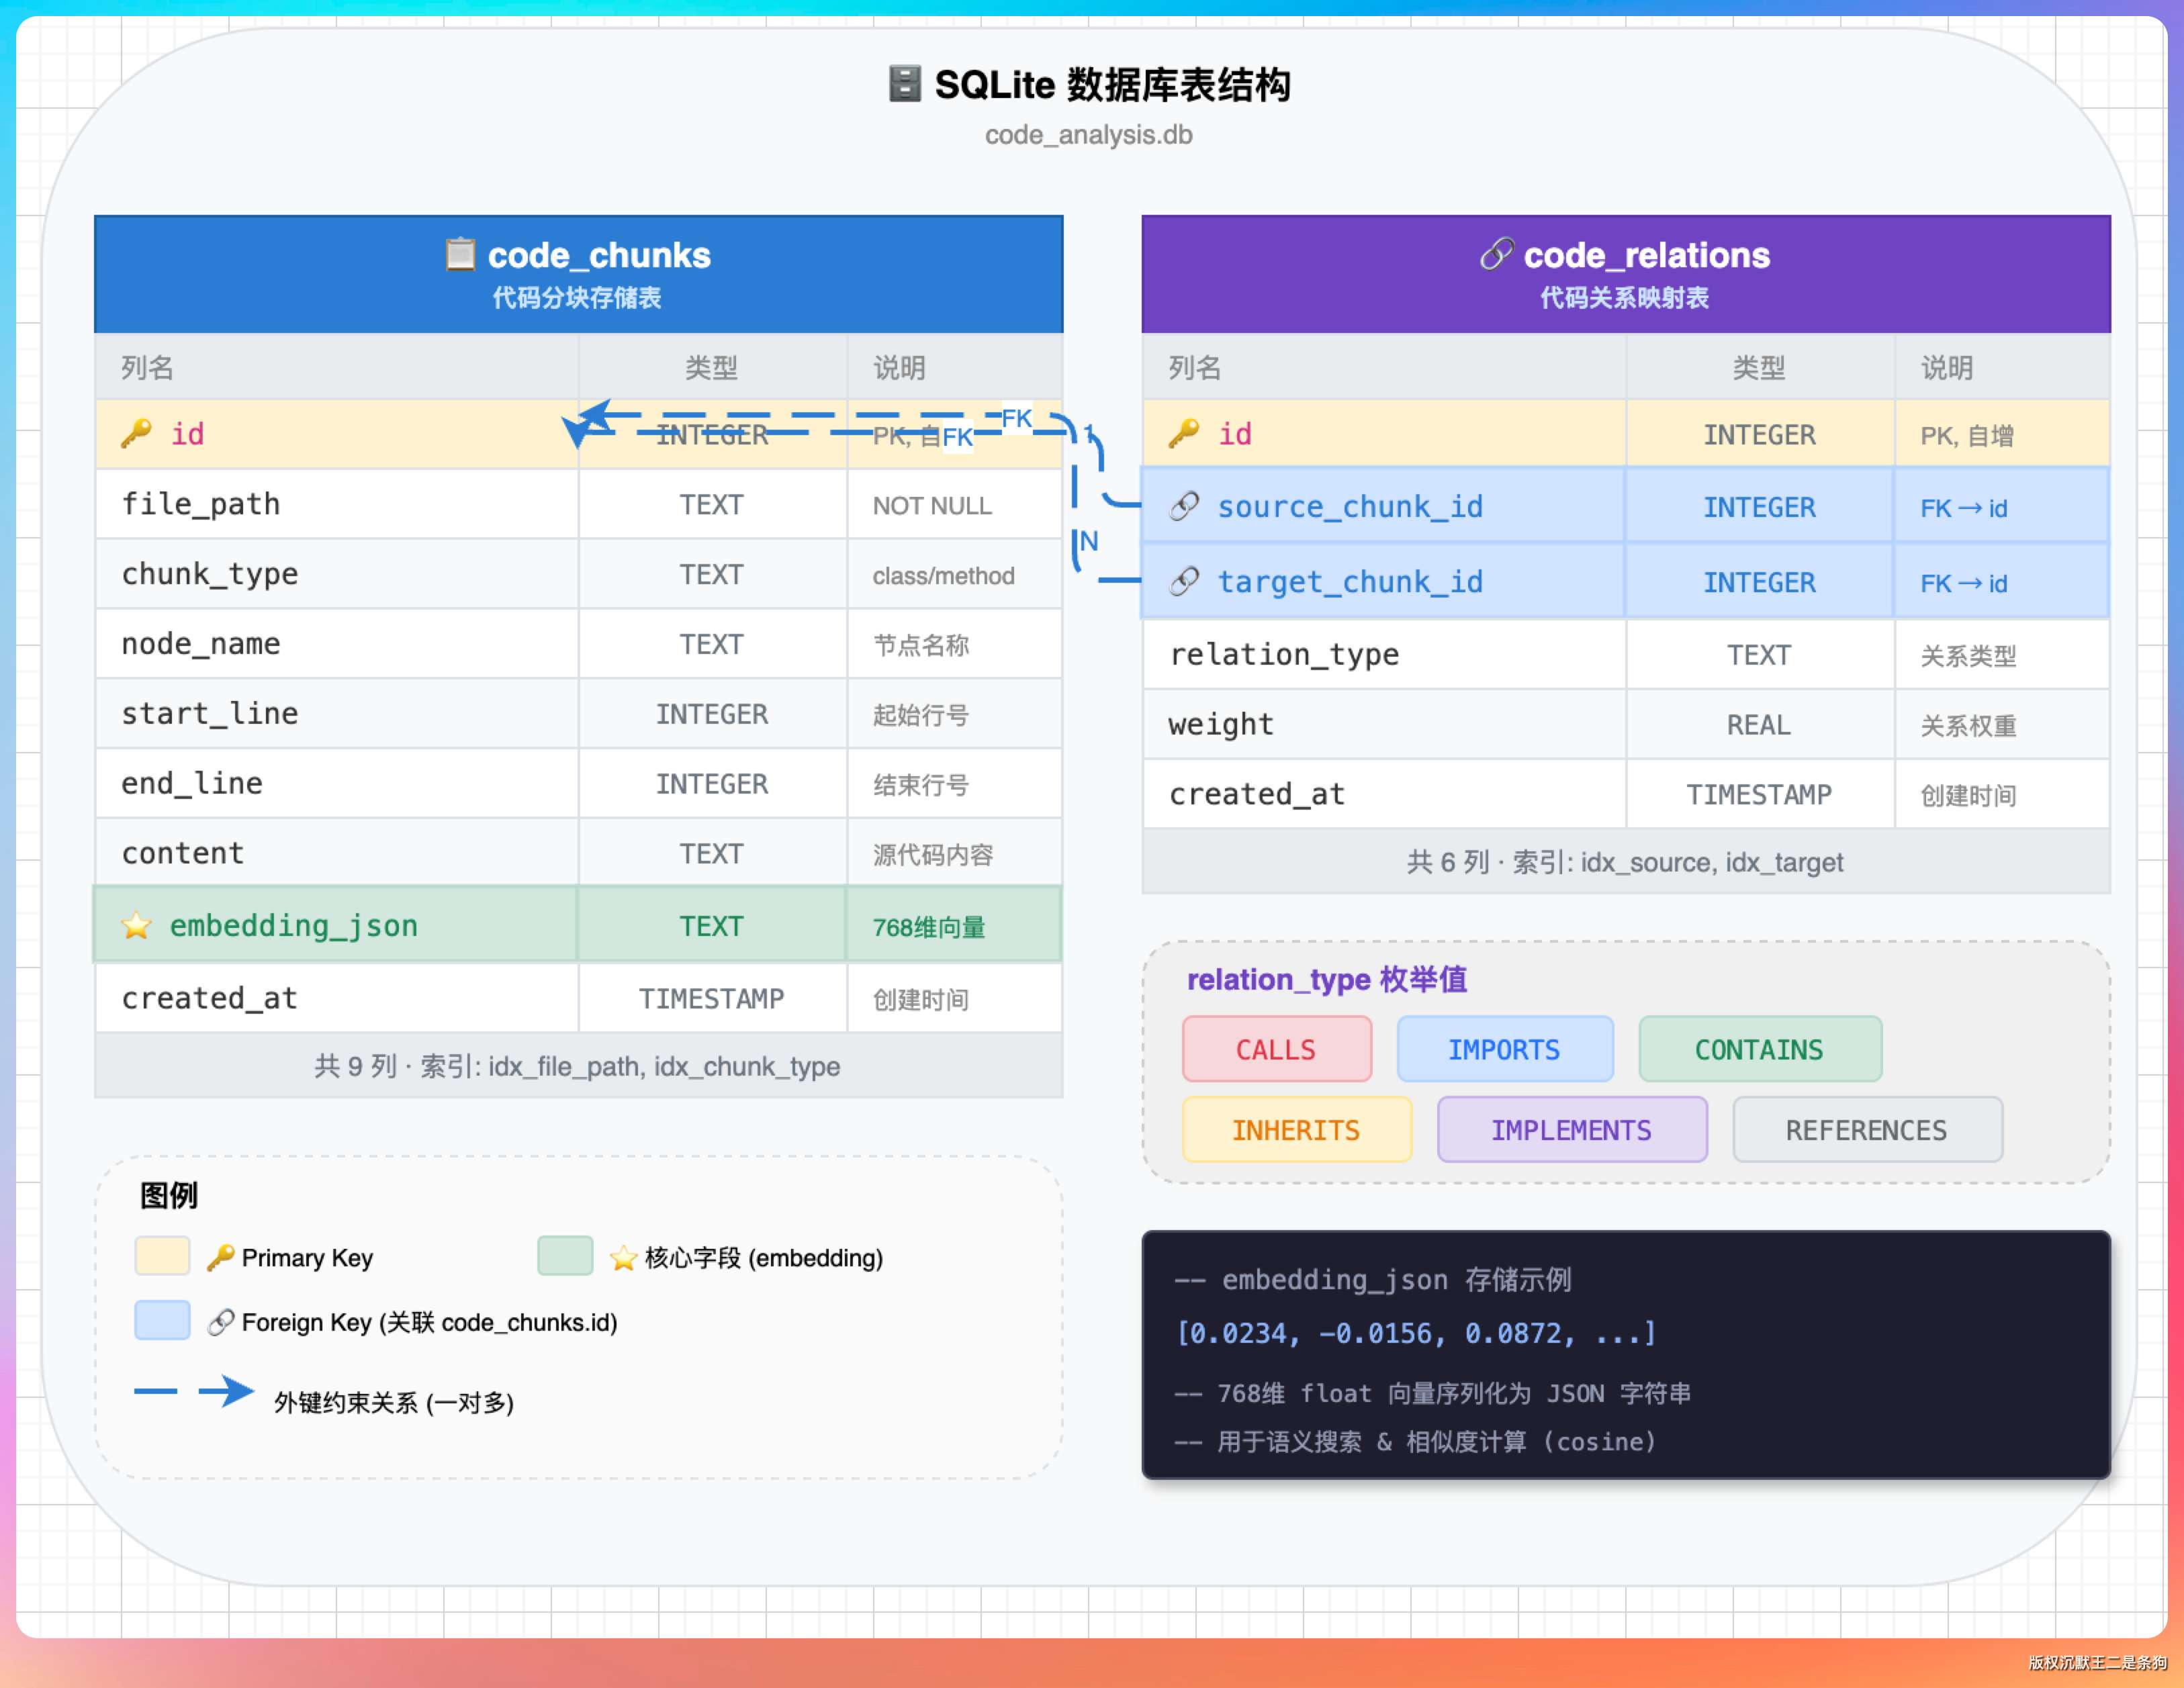Click the link icon beside target_chunk_id
This screenshot has height=1688, width=2184.
click(1184, 581)
